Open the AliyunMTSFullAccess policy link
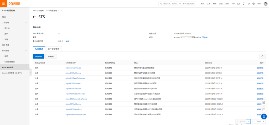269x125 pixels. tap(73, 104)
